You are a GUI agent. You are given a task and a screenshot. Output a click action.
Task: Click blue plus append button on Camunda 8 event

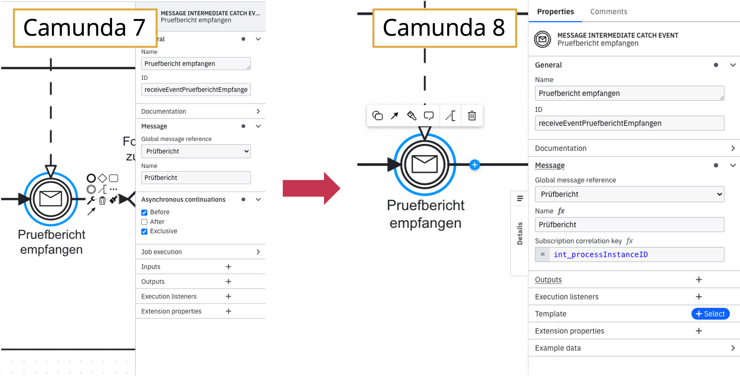(475, 165)
